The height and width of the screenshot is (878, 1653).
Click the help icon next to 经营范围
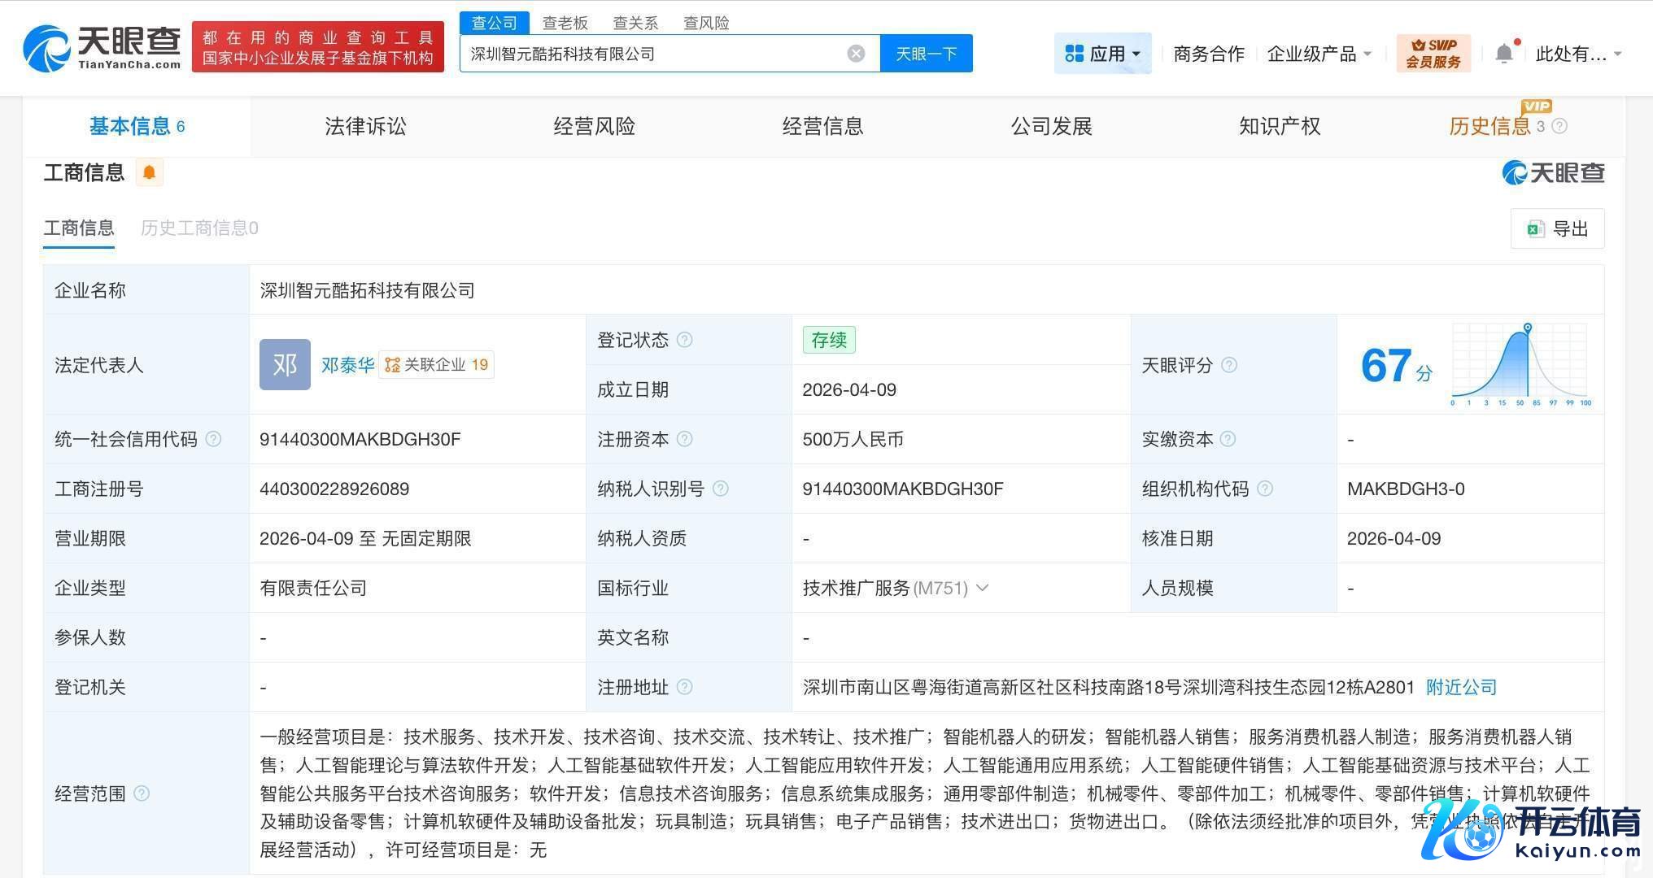tap(142, 793)
